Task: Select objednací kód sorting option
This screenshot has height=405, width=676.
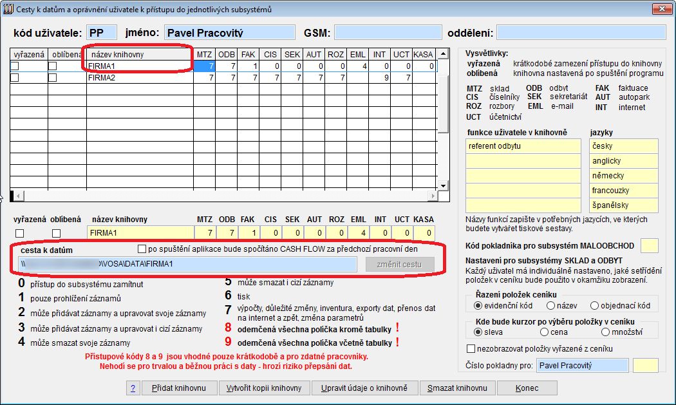Action: click(x=595, y=306)
